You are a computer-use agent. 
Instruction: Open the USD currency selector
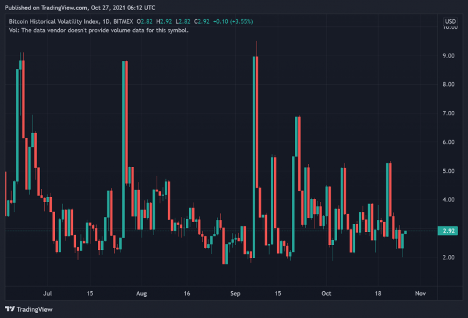point(449,21)
